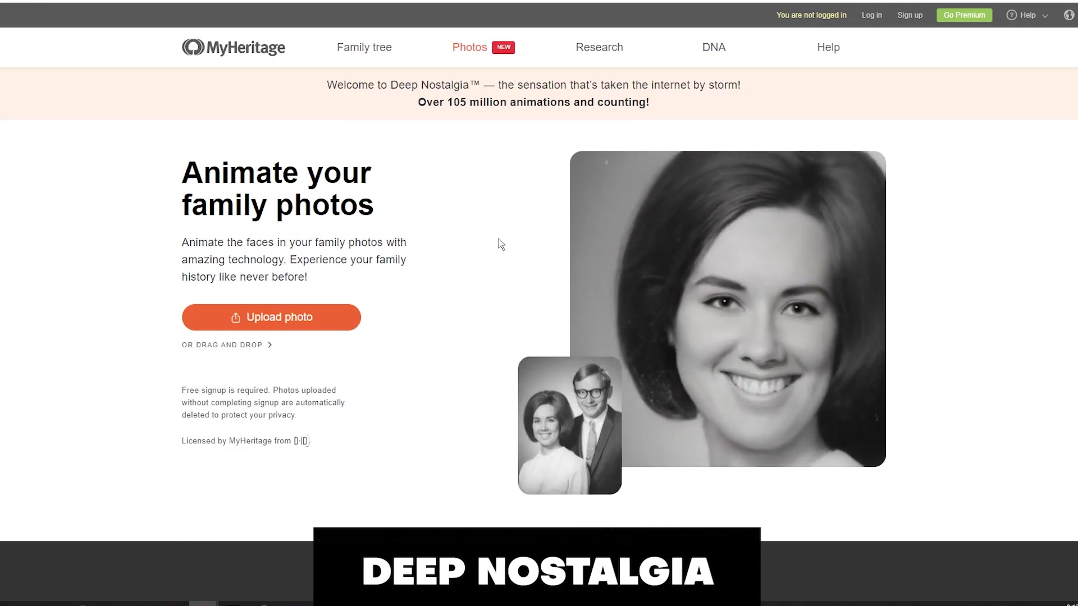Select the Photos navigation item
This screenshot has width=1078, height=606.
(469, 47)
